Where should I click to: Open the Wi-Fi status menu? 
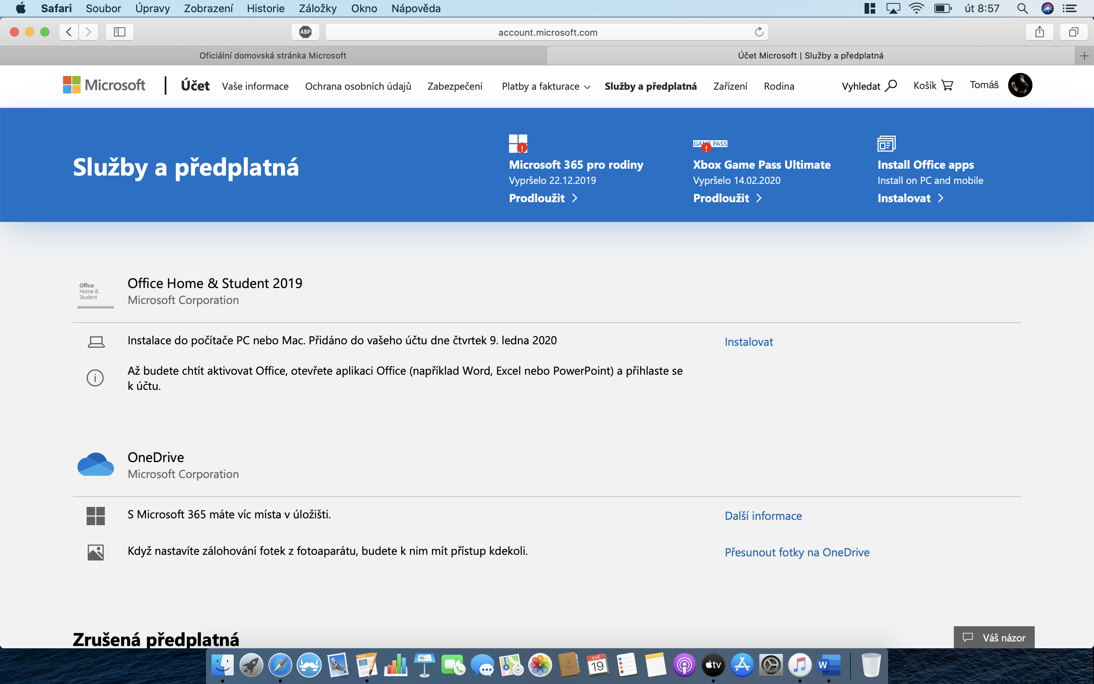(x=916, y=8)
